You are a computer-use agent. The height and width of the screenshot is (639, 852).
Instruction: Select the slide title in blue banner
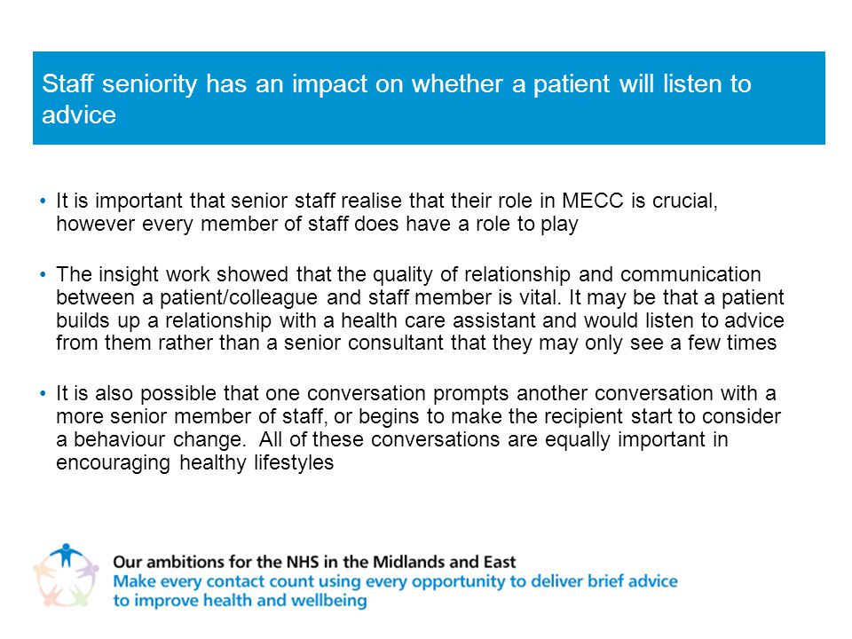397,99
